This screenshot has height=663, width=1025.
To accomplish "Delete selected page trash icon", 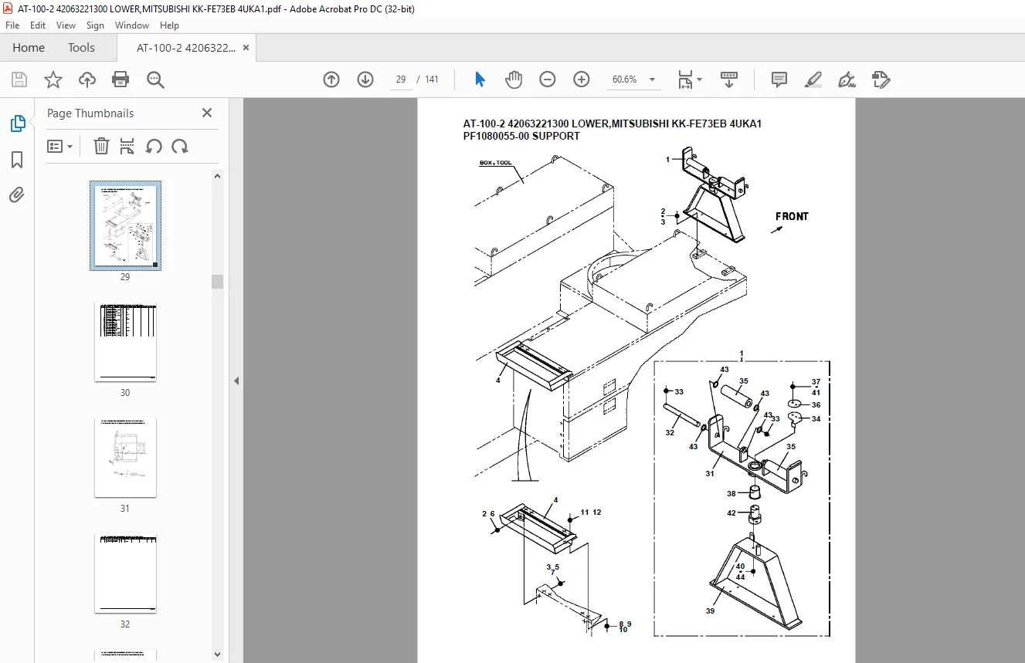I will 101,146.
